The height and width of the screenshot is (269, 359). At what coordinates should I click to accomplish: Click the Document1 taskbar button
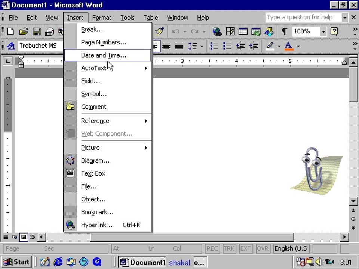pyautogui.click(x=142, y=262)
